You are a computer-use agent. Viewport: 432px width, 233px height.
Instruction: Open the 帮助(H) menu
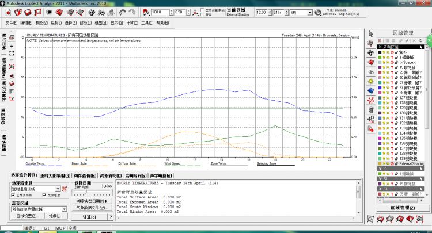click(162, 23)
